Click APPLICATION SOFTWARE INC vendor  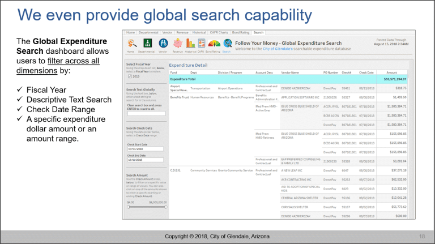coord(300,97)
